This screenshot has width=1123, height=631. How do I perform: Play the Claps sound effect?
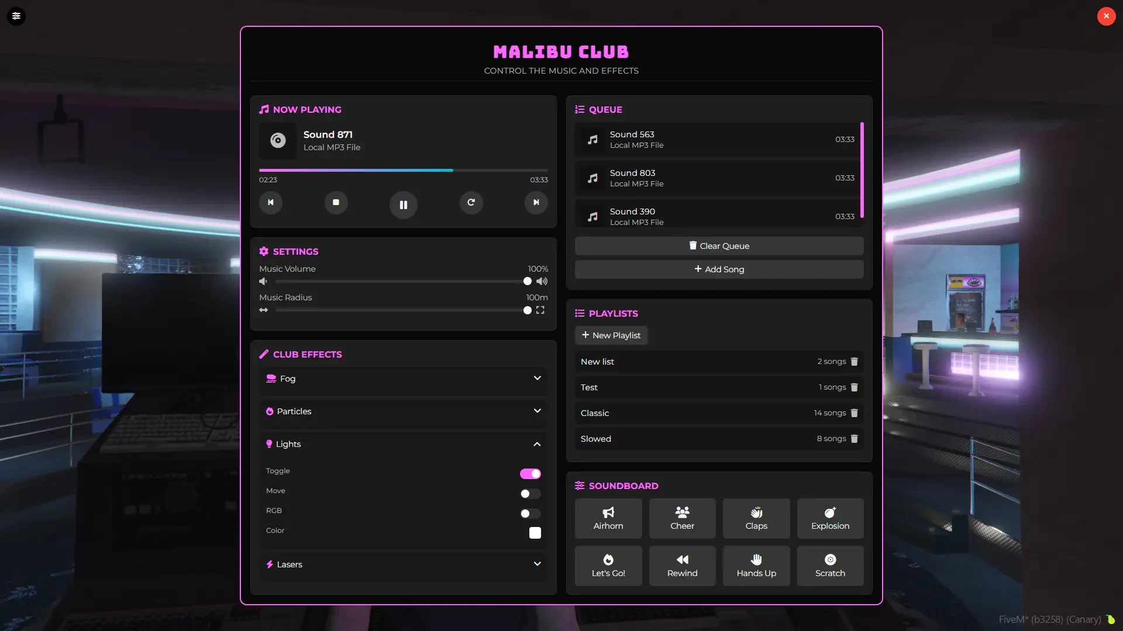pyautogui.click(x=756, y=519)
